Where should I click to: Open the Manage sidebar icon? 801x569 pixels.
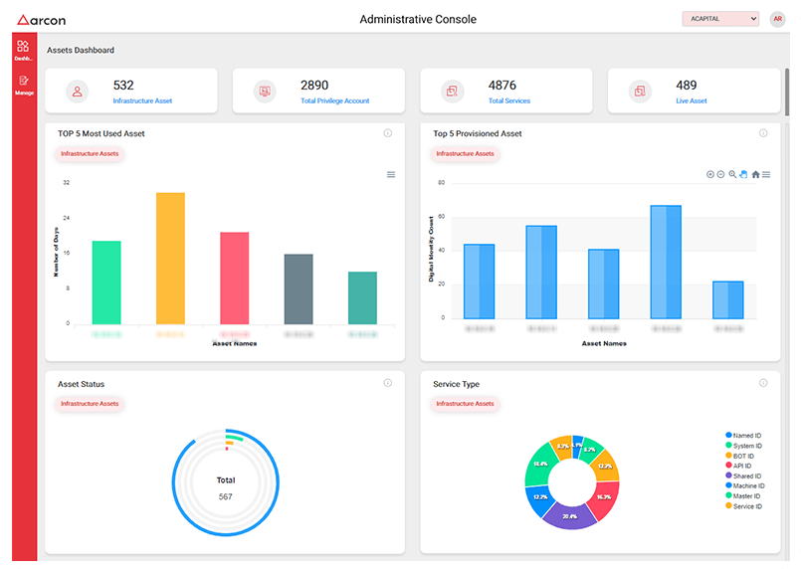[23, 85]
